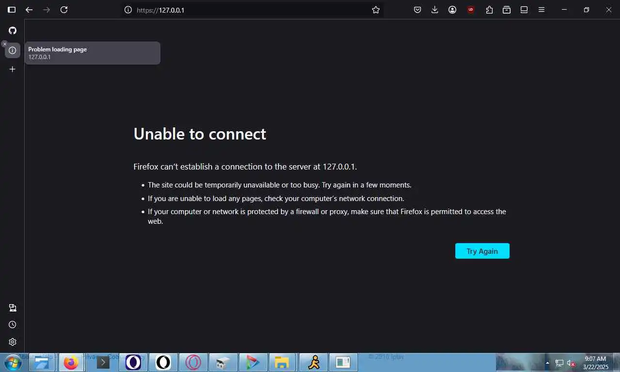Click the 'Unable to connect' heading
620x372 pixels.
[x=200, y=134]
